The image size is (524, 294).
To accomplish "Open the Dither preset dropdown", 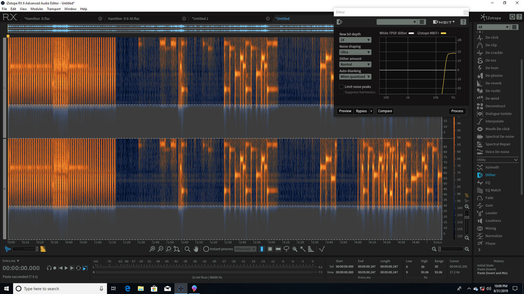I will click(x=397, y=22).
